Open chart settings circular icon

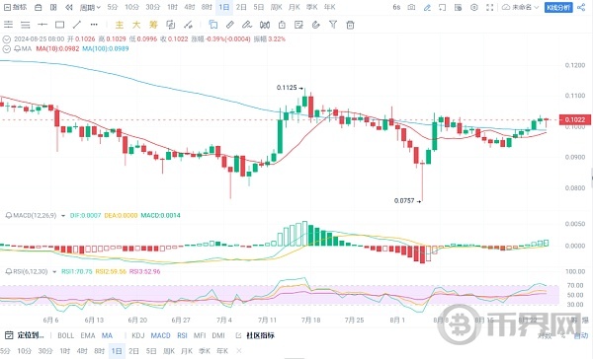point(473,7)
